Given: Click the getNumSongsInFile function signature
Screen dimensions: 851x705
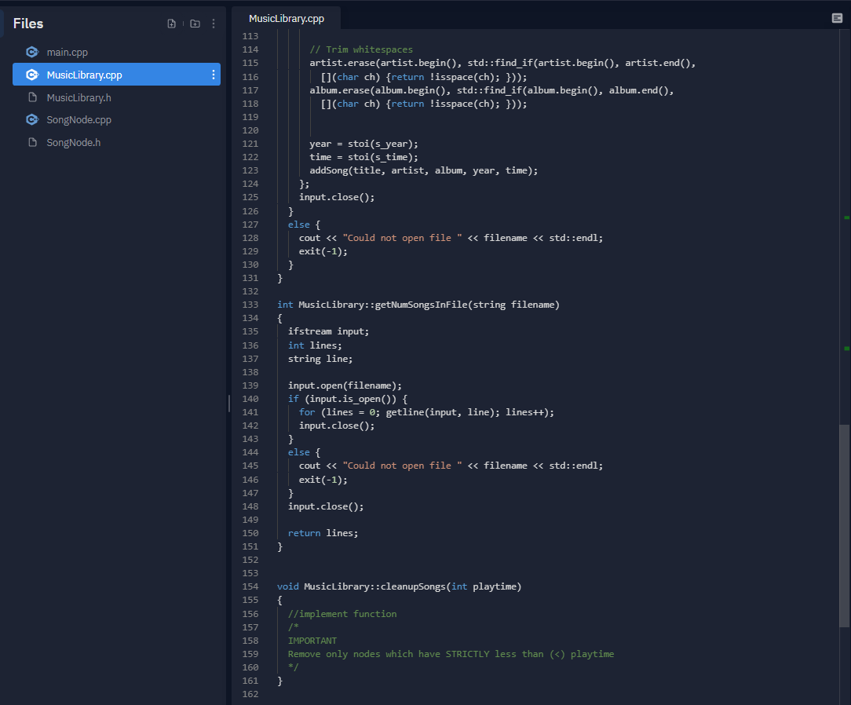Looking at the screenshot, I should (x=418, y=305).
